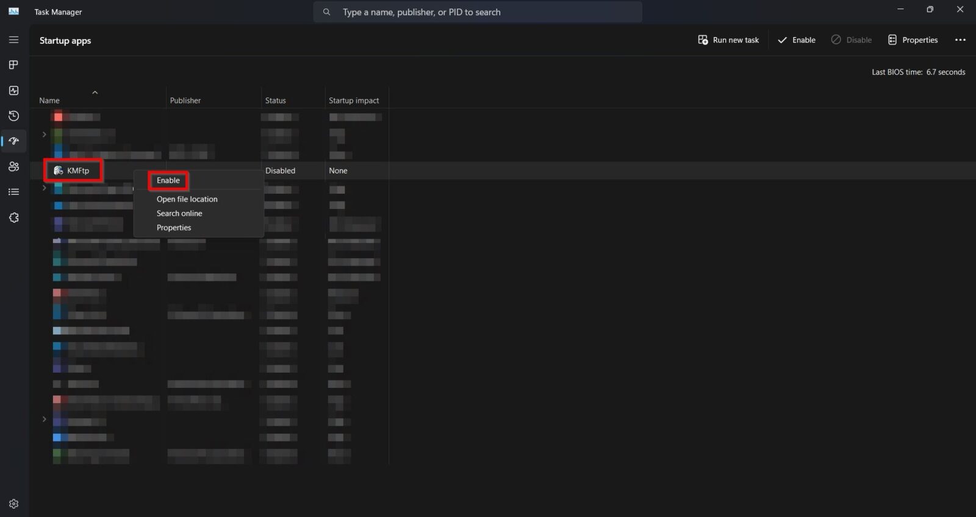Viewport: 976px width, 517px height.
Task: Sort by the Startup impact column
Action: coord(354,100)
